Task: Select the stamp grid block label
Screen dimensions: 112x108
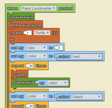Action: click(23, 82)
